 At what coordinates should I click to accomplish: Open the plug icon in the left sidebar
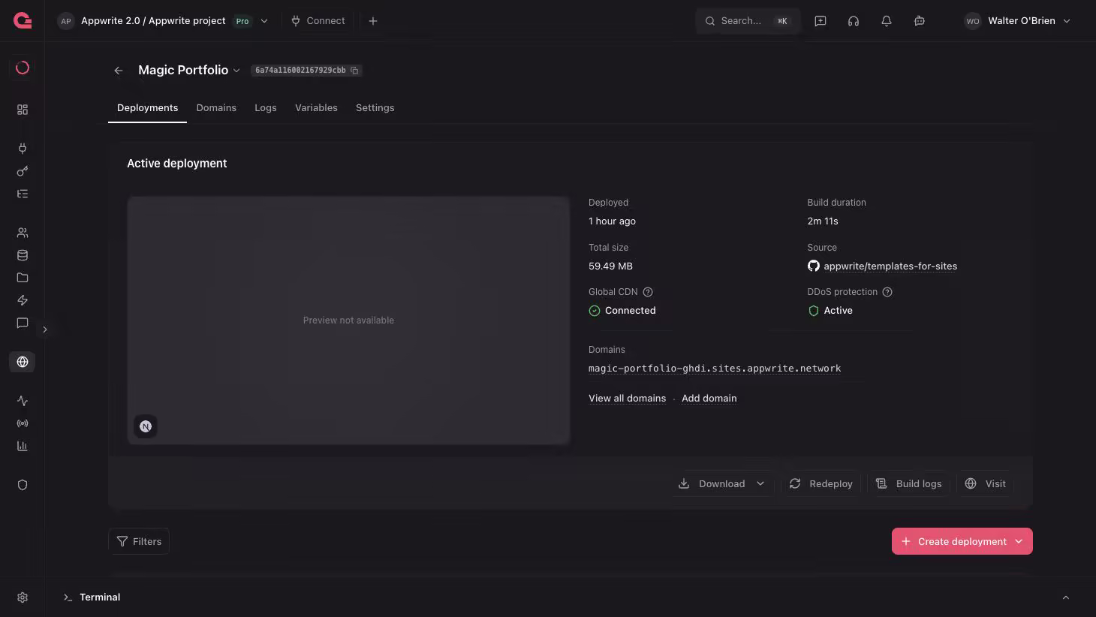point(23,149)
